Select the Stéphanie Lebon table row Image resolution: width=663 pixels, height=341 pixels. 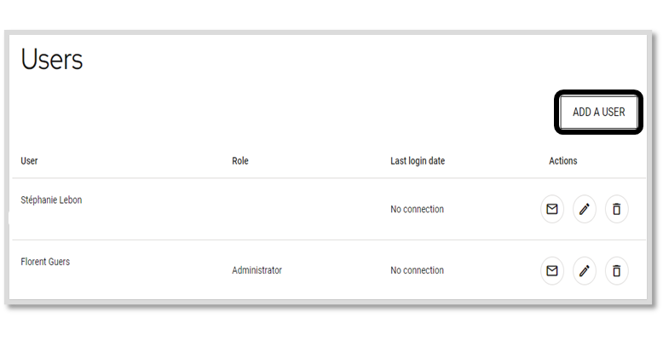(x=329, y=209)
